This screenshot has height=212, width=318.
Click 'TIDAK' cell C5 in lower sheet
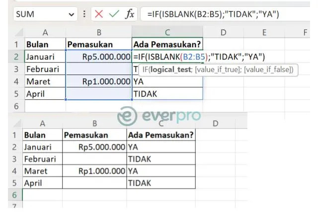pyautogui.click(x=161, y=183)
